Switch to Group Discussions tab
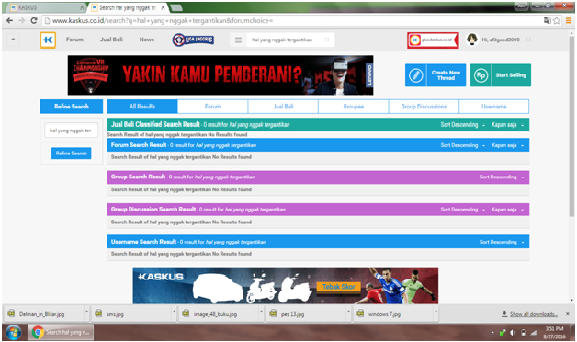Image resolution: width=577 pixels, height=342 pixels. click(x=424, y=107)
